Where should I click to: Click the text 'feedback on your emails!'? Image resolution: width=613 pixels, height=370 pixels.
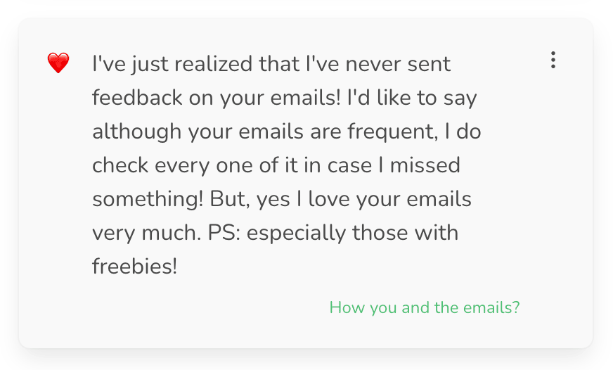tap(217, 97)
